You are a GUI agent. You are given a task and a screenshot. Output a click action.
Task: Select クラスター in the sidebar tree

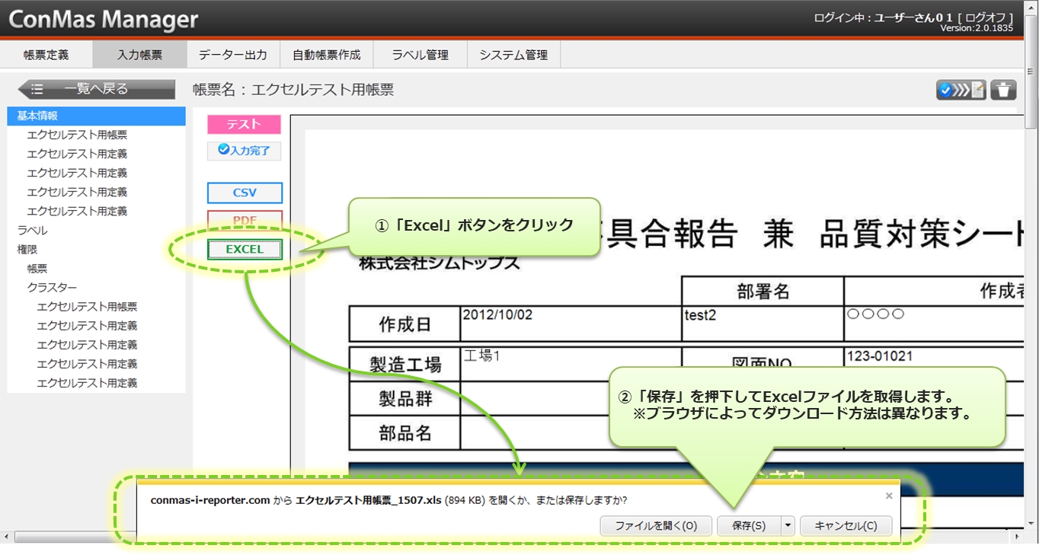tap(52, 288)
